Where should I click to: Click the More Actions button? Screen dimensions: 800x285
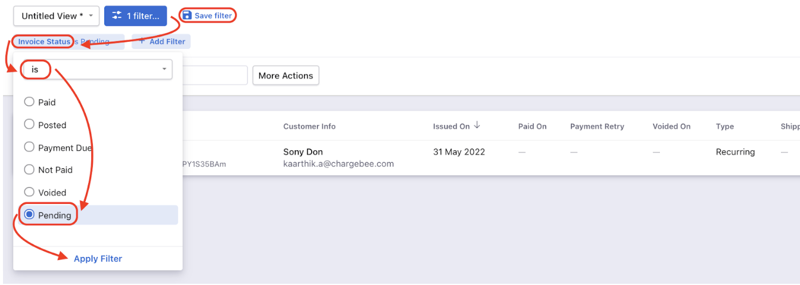tap(286, 76)
